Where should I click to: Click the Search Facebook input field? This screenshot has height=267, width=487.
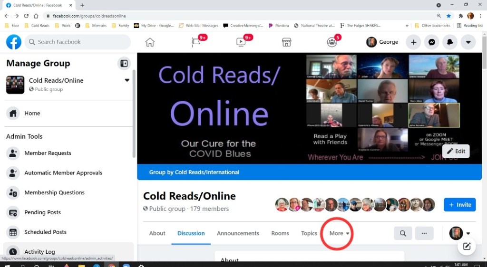pos(78,42)
